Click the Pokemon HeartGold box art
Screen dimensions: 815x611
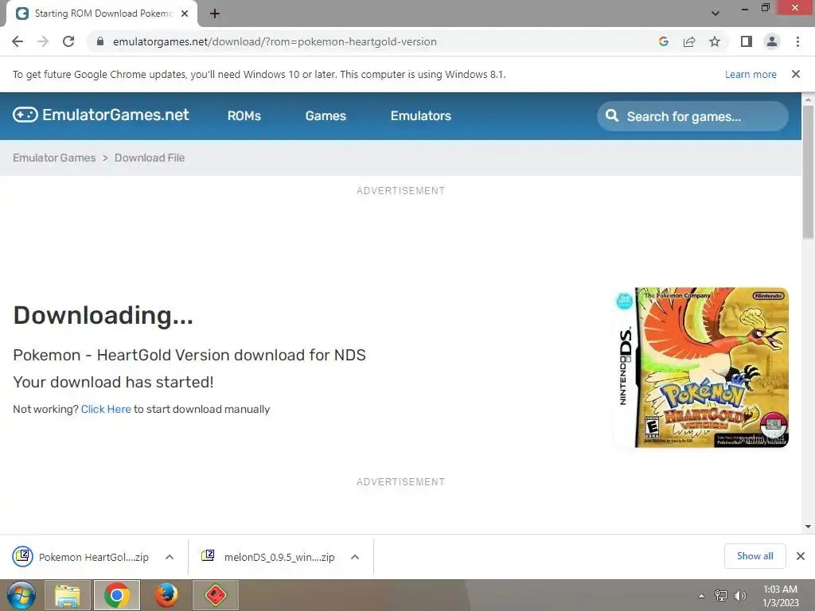[702, 367]
